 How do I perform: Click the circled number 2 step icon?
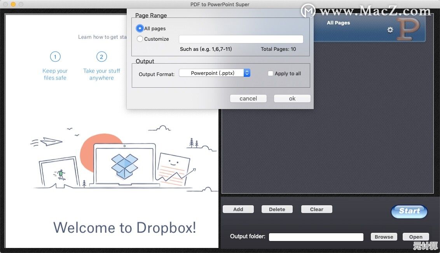click(x=101, y=57)
